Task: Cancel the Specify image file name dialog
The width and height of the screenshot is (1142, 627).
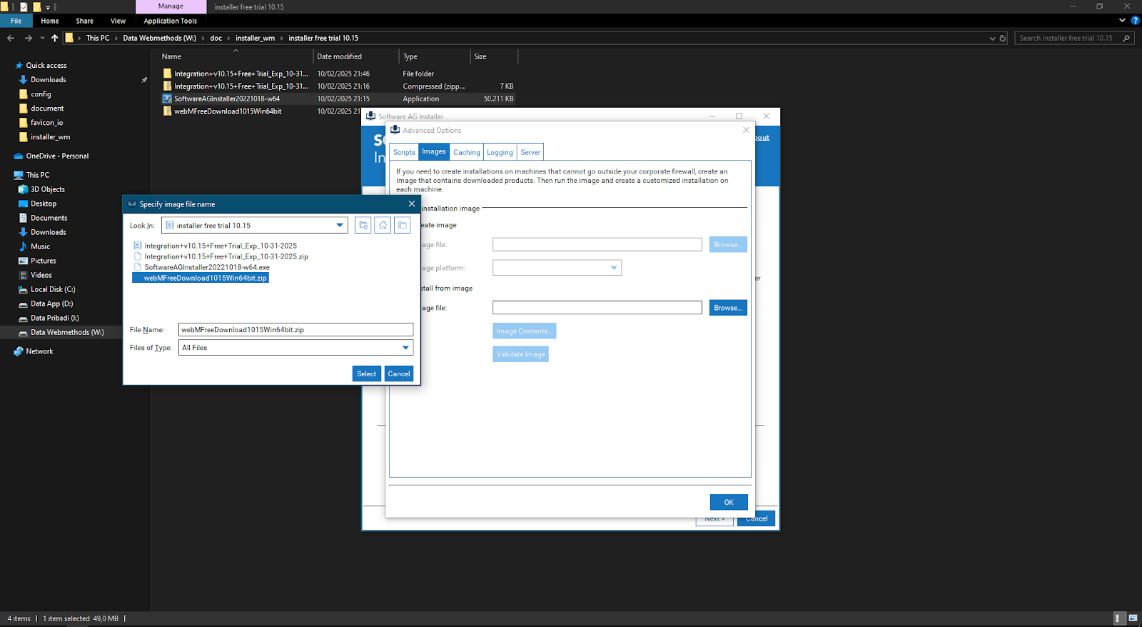Action: click(x=399, y=373)
